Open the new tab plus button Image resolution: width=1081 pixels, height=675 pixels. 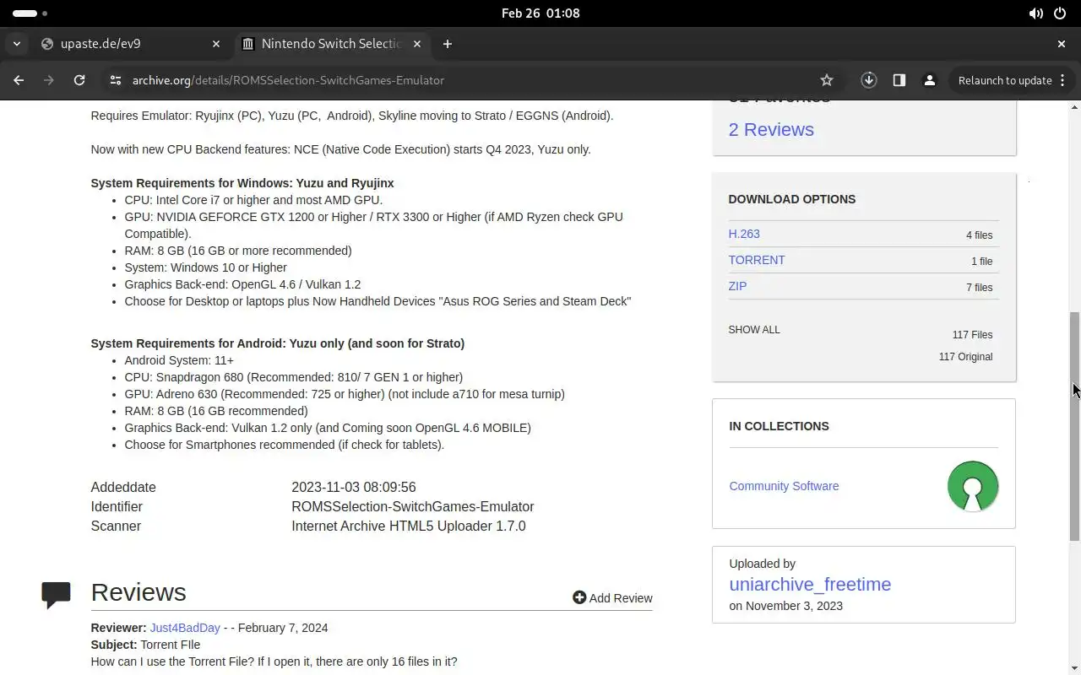(448, 44)
